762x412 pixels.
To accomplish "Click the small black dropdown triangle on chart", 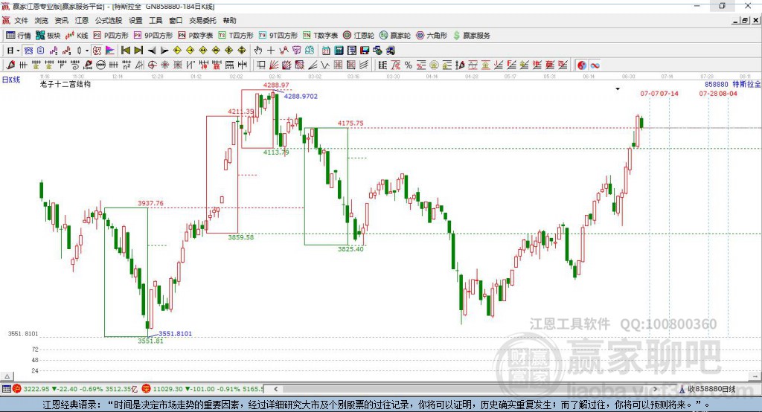I will [618, 89].
